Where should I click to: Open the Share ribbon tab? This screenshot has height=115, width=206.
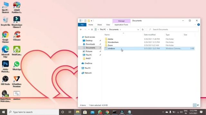[99, 25]
